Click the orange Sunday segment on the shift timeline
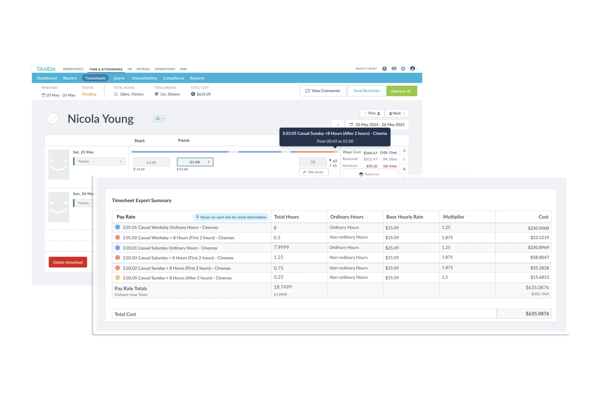The image size is (596, 394). coord(315,152)
